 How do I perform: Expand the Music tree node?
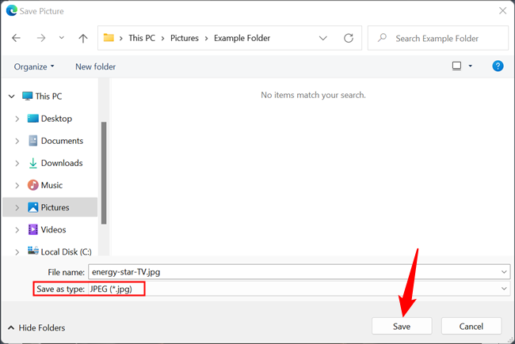click(17, 186)
